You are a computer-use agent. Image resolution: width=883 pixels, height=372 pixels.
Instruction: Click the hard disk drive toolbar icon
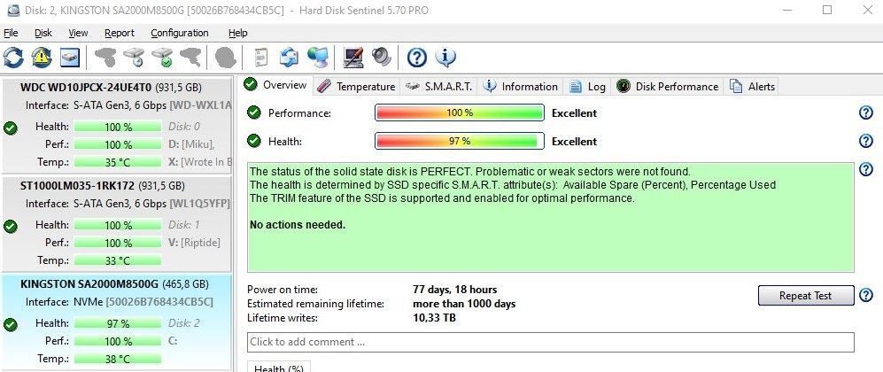click(x=70, y=58)
